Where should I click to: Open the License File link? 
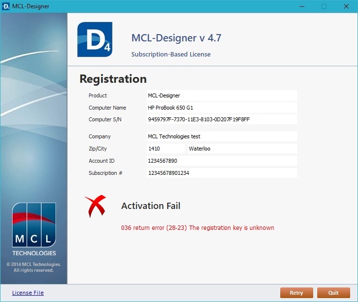pyautogui.click(x=28, y=293)
